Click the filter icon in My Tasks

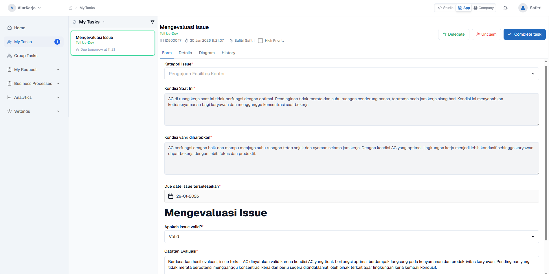[153, 22]
